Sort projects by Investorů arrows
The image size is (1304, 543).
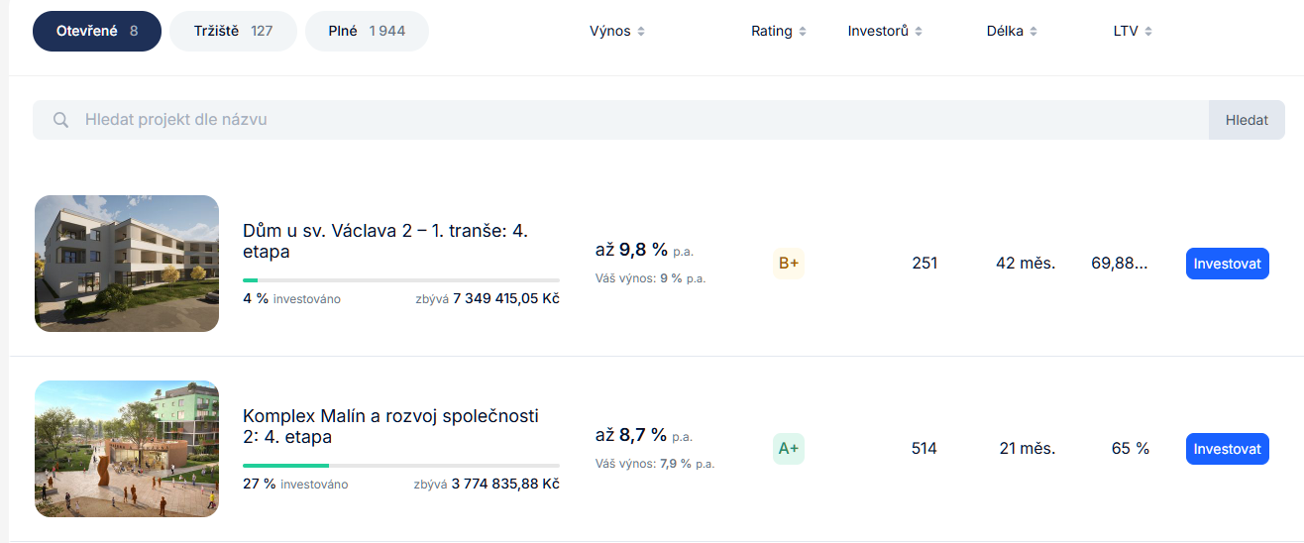point(919,32)
